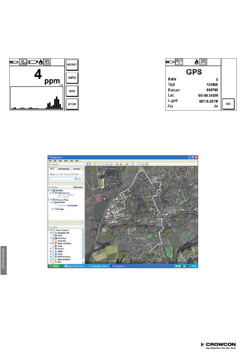Click the Add Content button
This screenshot has width=246, height=353.
pos(78,187)
